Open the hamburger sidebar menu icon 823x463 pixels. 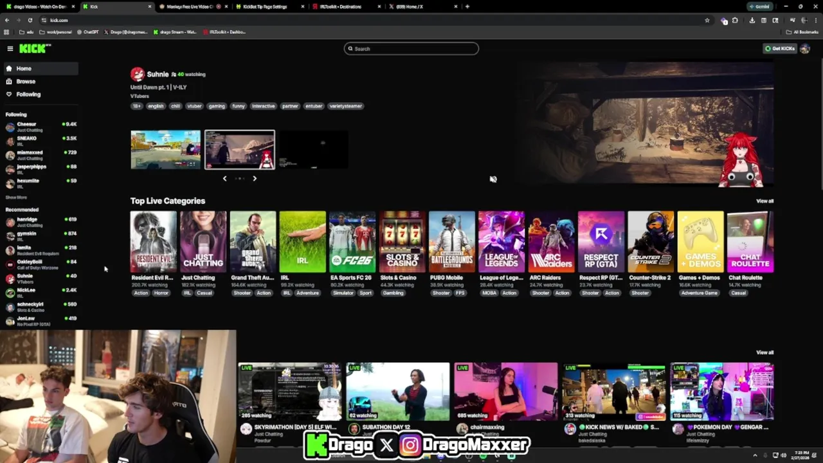coord(10,49)
